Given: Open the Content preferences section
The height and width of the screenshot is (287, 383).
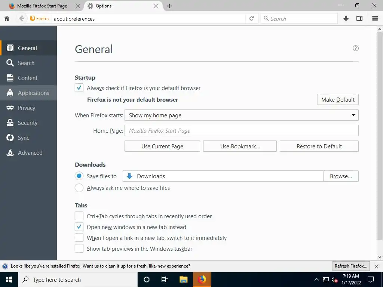Looking at the screenshot, I should click(x=28, y=78).
